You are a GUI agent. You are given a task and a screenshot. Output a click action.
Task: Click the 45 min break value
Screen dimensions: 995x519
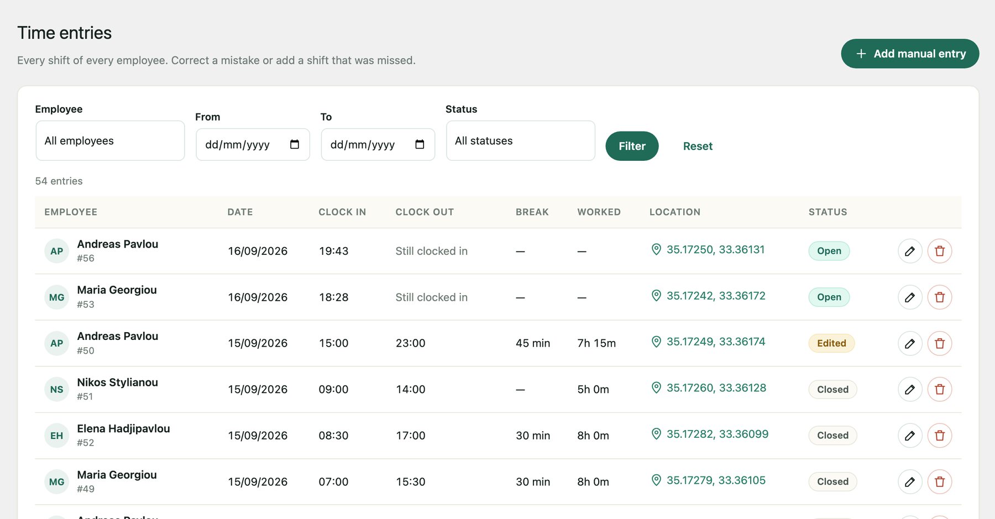[533, 343]
